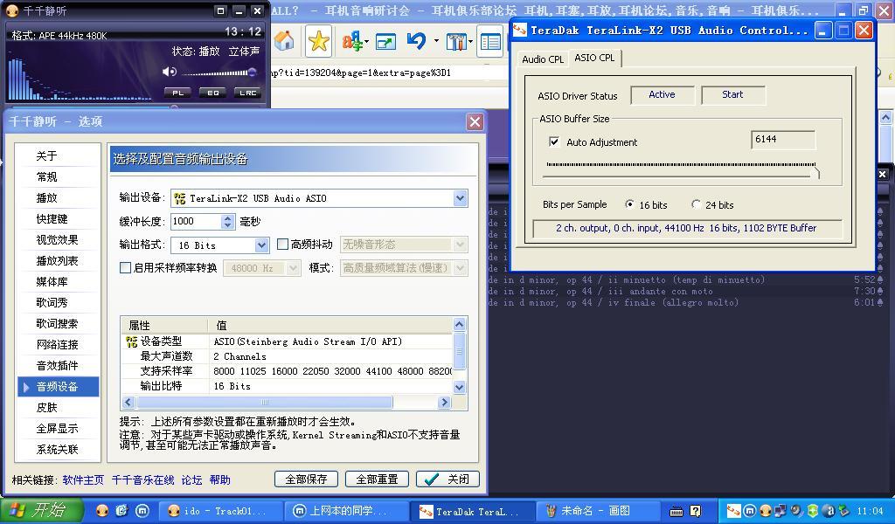
Task: Open dropdown arrow next to browser undo icon
Action: [436, 41]
